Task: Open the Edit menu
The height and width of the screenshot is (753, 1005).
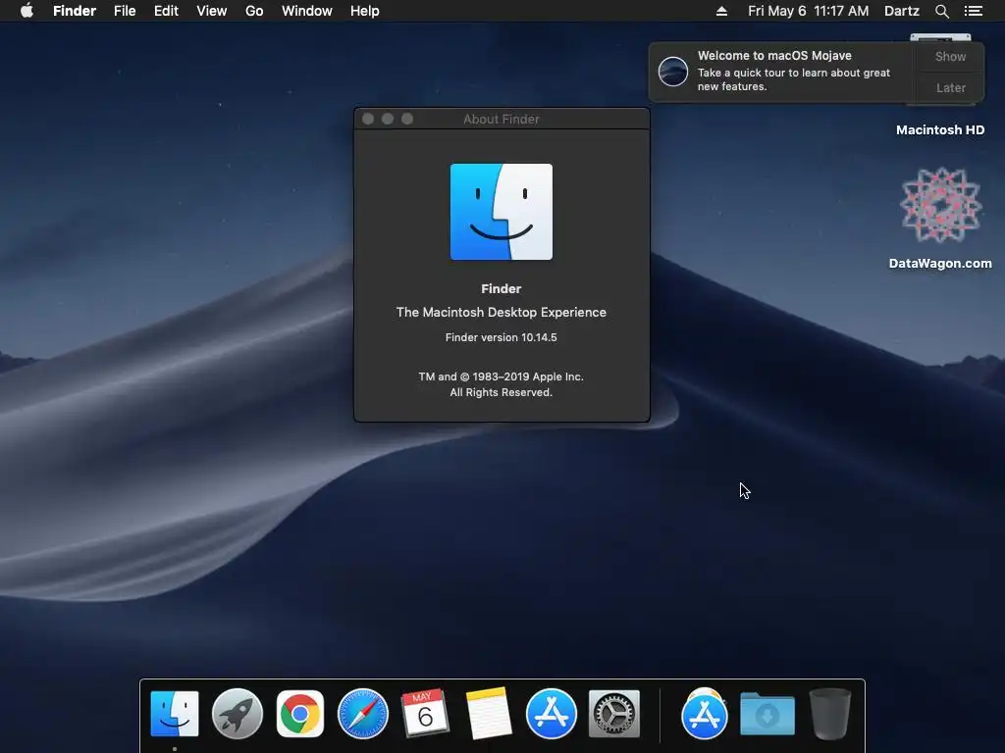Action: 166,11
